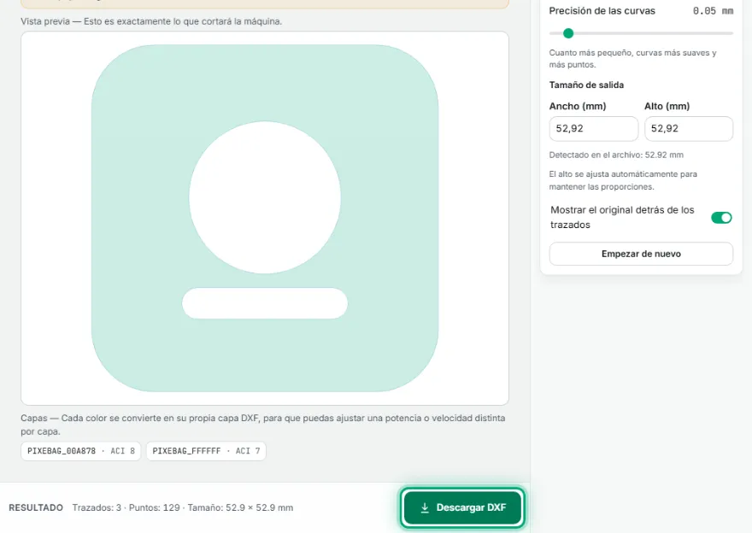Click the 'Tamaño de salida' heading
This screenshot has width=752, height=533.
click(x=586, y=85)
